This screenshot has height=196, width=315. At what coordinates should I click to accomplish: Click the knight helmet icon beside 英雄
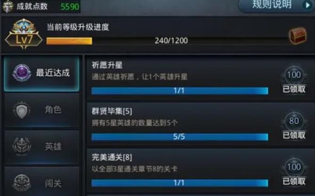tap(22, 147)
